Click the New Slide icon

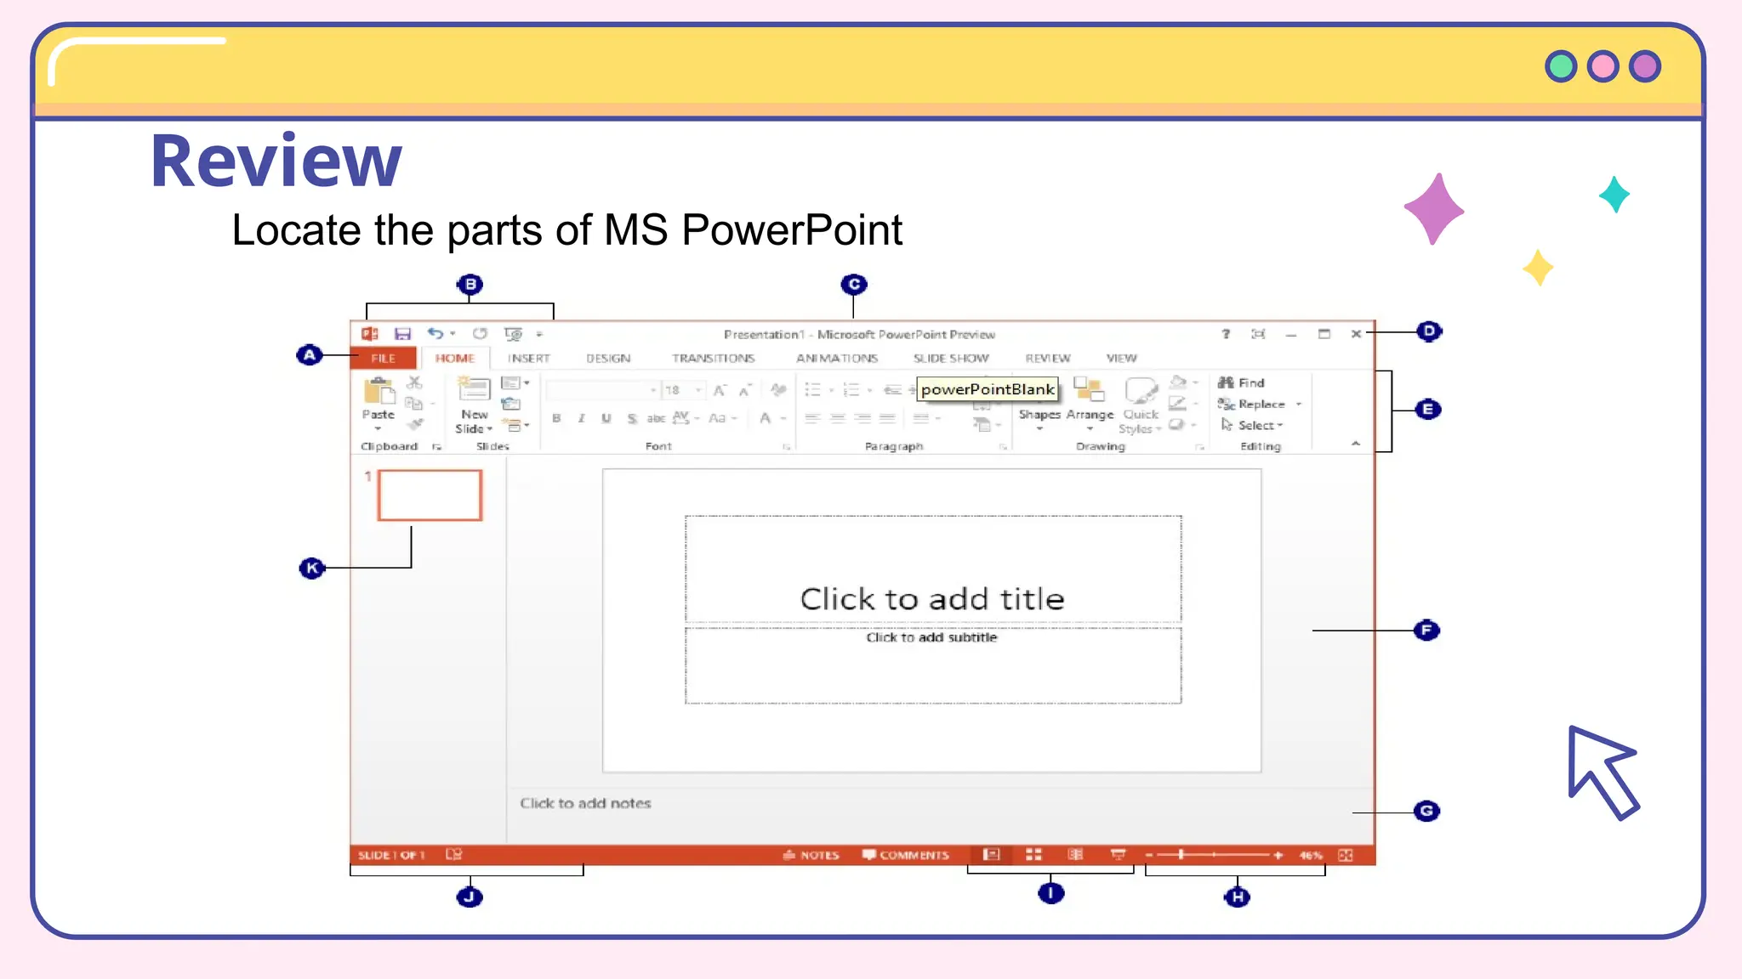pyautogui.click(x=474, y=390)
